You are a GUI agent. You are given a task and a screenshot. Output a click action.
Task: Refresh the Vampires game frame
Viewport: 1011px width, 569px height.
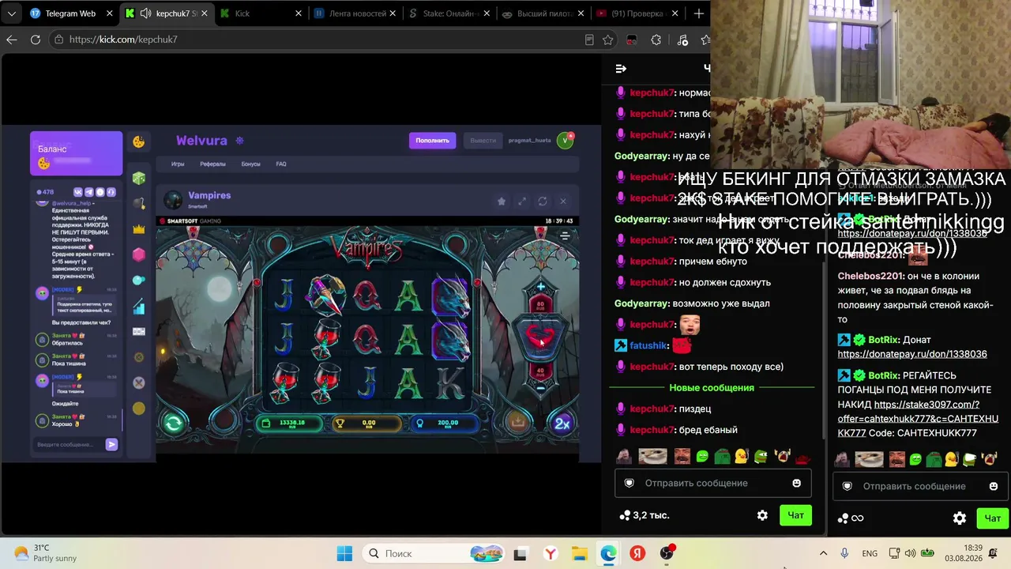tap(543, 202)
